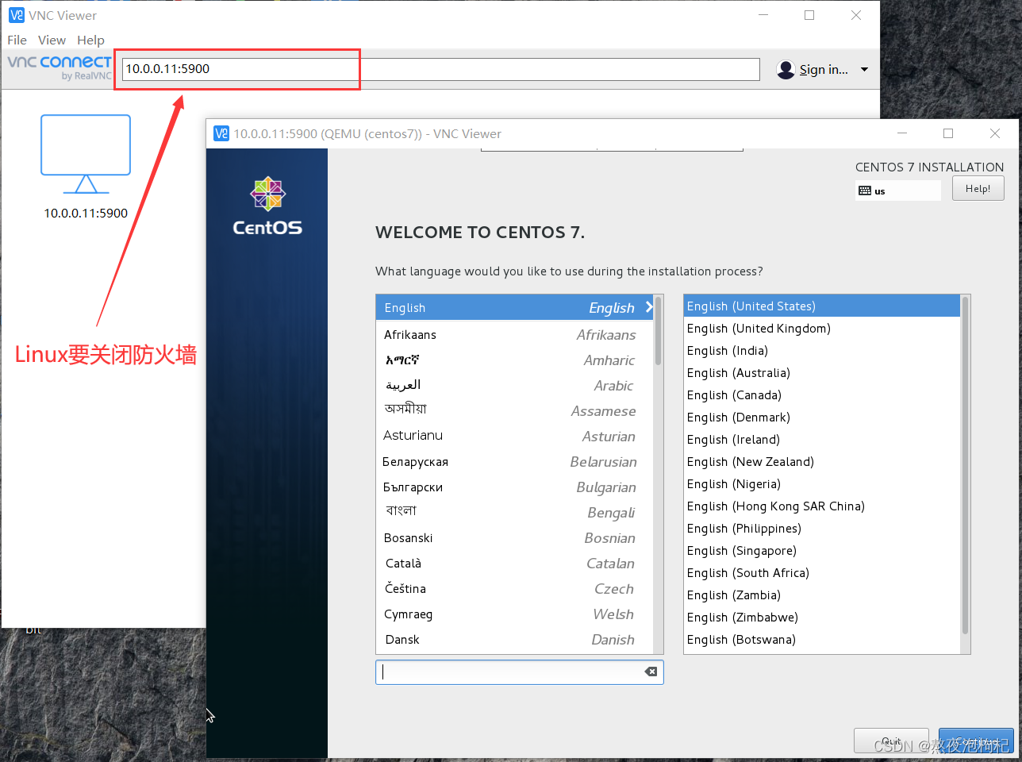Select Assamese language row
Viewport: 1022px width, 762px height.
514,411
